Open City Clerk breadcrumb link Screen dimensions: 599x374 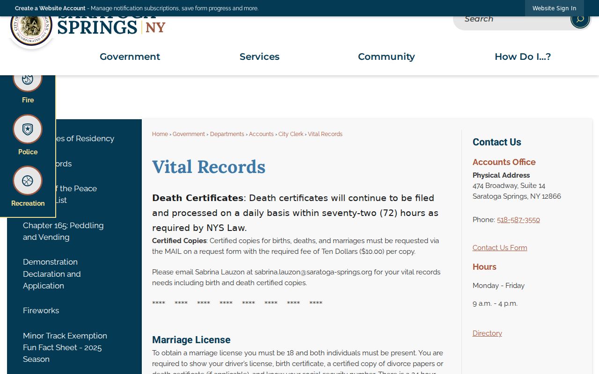click(291, 134)
